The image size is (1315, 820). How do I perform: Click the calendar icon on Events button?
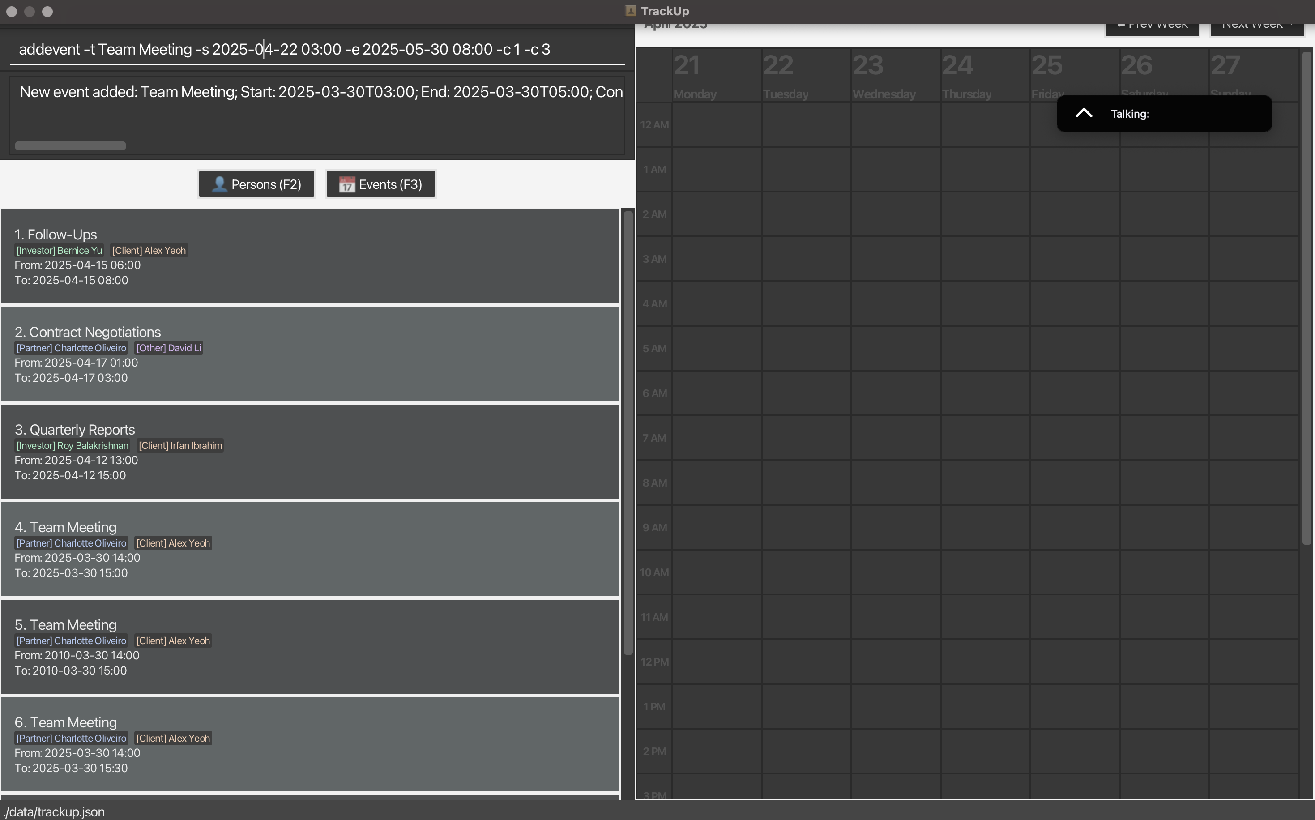point(347,184)
